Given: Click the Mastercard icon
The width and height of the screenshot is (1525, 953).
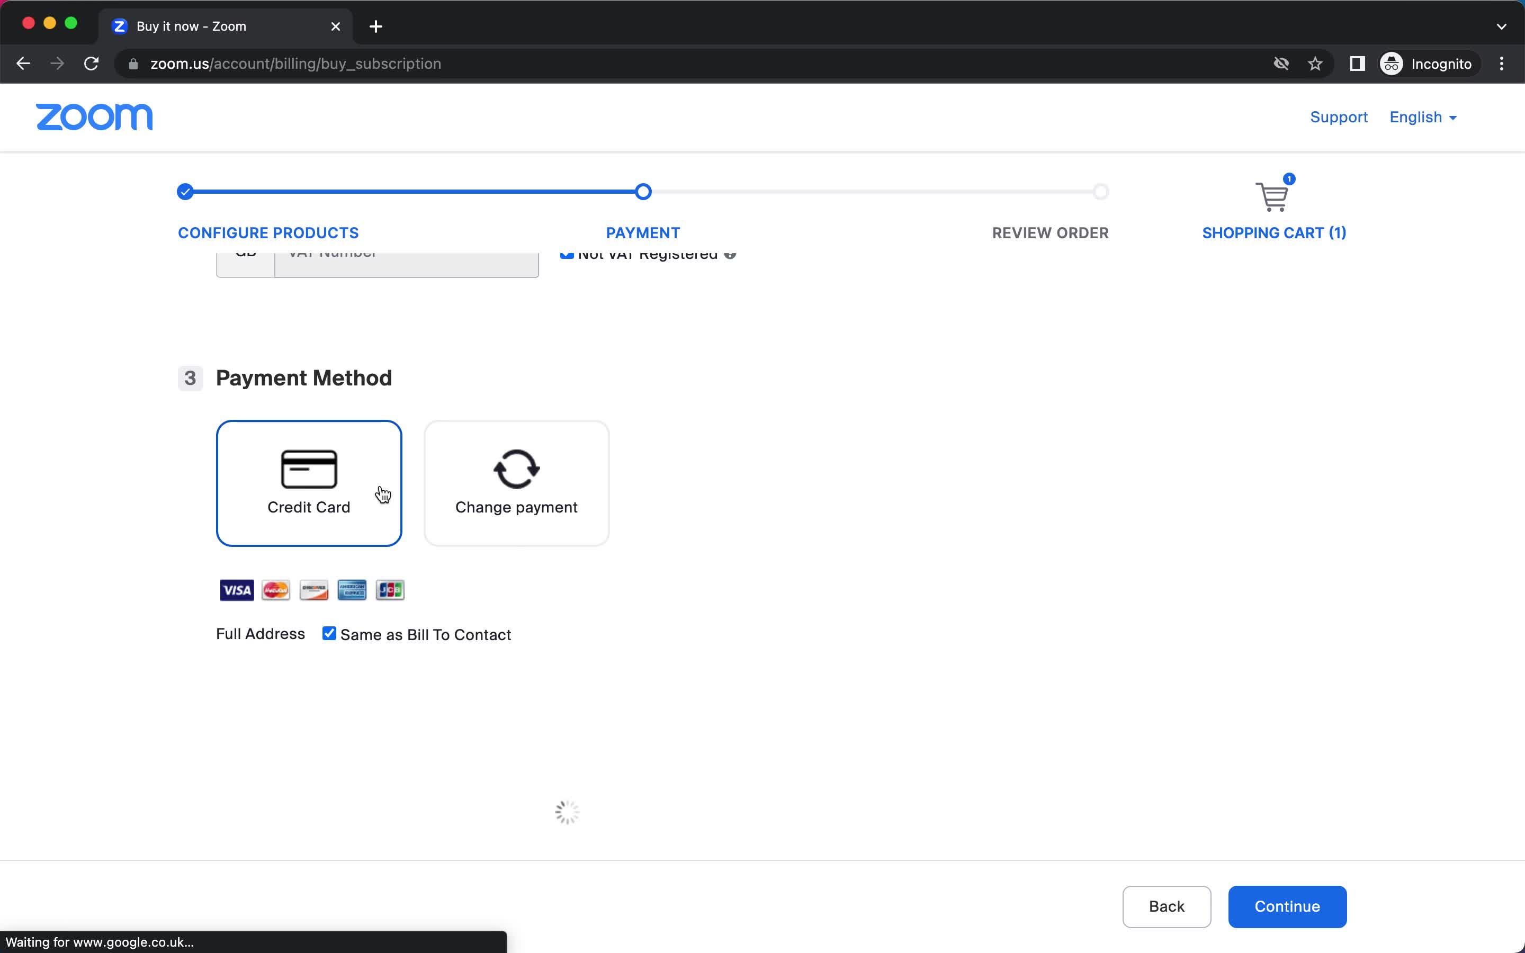Looking at the screenshot, I should (274, 591).
